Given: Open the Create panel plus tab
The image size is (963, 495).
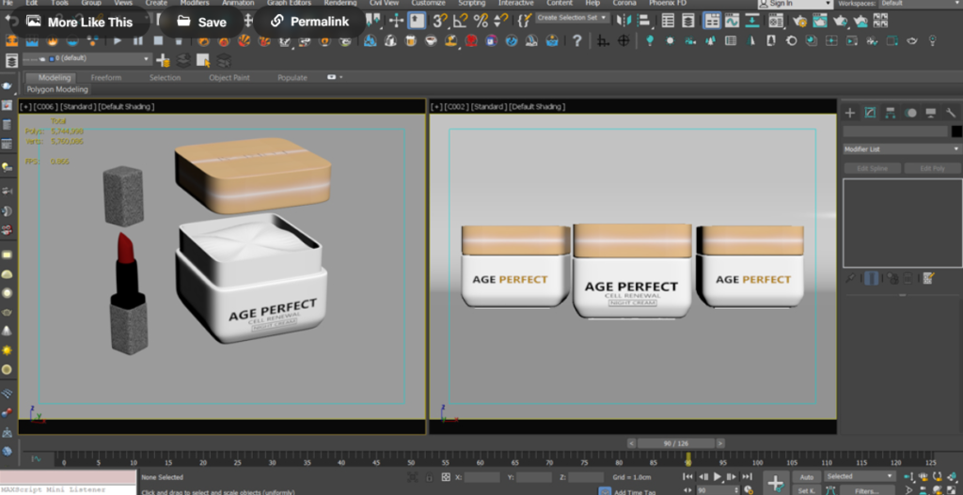Looking at the screenshot, I should click(850, 113).
